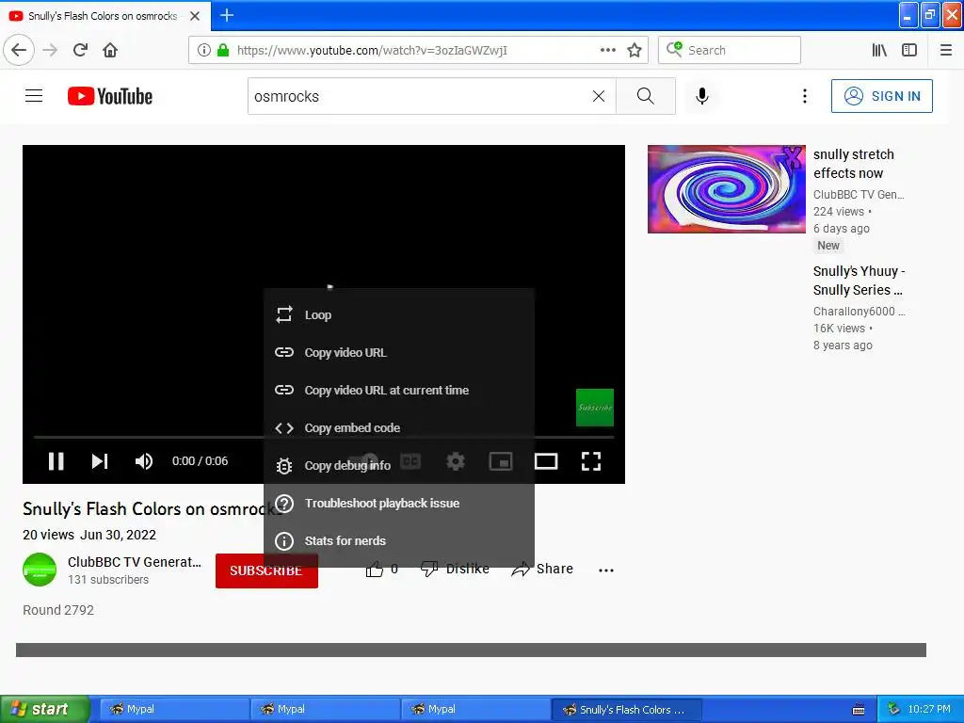Open the ClubBBC TV channel avatar
Screen dimensions: 964x723
[x=40, y=570]
